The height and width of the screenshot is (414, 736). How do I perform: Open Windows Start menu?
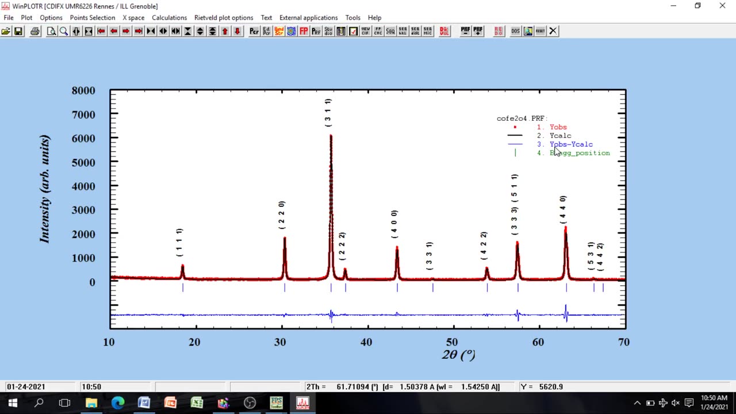click(13, 403)
